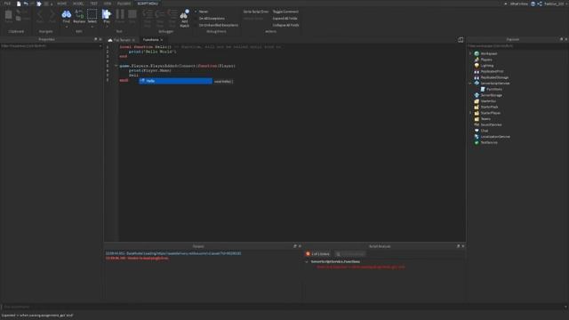
Task: Open the FILE menu
Action: (7, 4)
